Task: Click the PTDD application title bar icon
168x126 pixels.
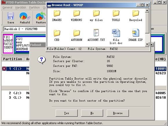Action: pyautogui.click(x=3, y=2)
